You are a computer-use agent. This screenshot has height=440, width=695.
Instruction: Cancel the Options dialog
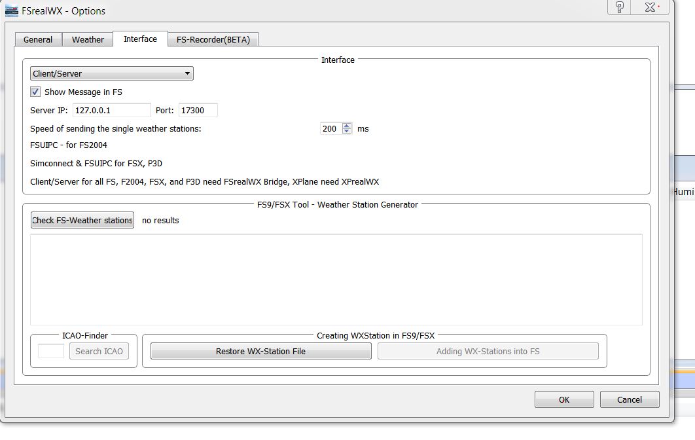630,399
